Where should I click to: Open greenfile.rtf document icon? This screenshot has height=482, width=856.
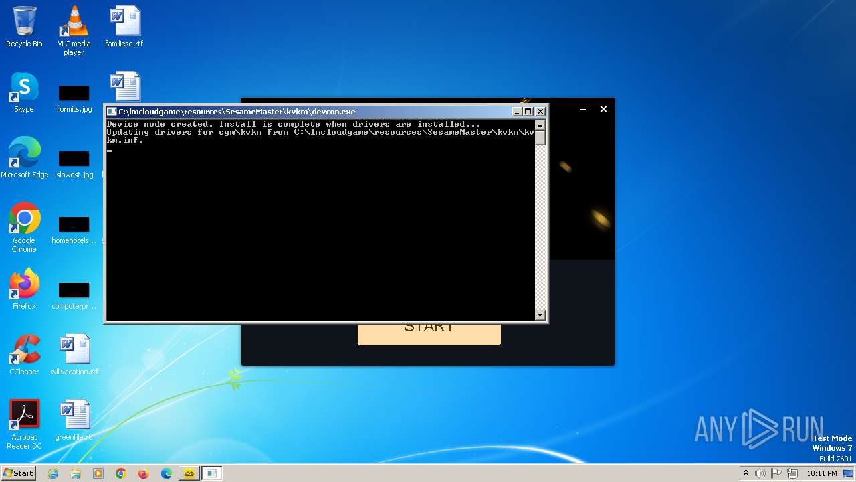coord(74,420)
